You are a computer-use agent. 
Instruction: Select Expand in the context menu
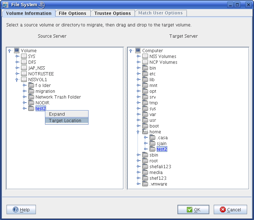57,114
